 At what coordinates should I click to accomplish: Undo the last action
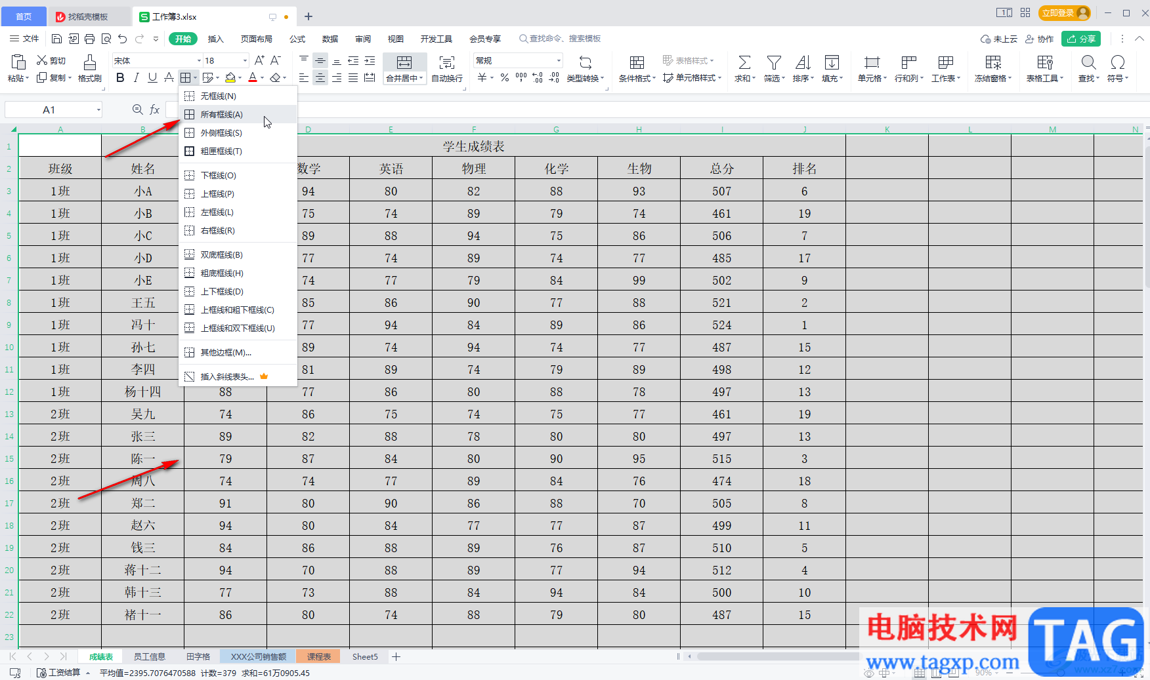point(123,39)
